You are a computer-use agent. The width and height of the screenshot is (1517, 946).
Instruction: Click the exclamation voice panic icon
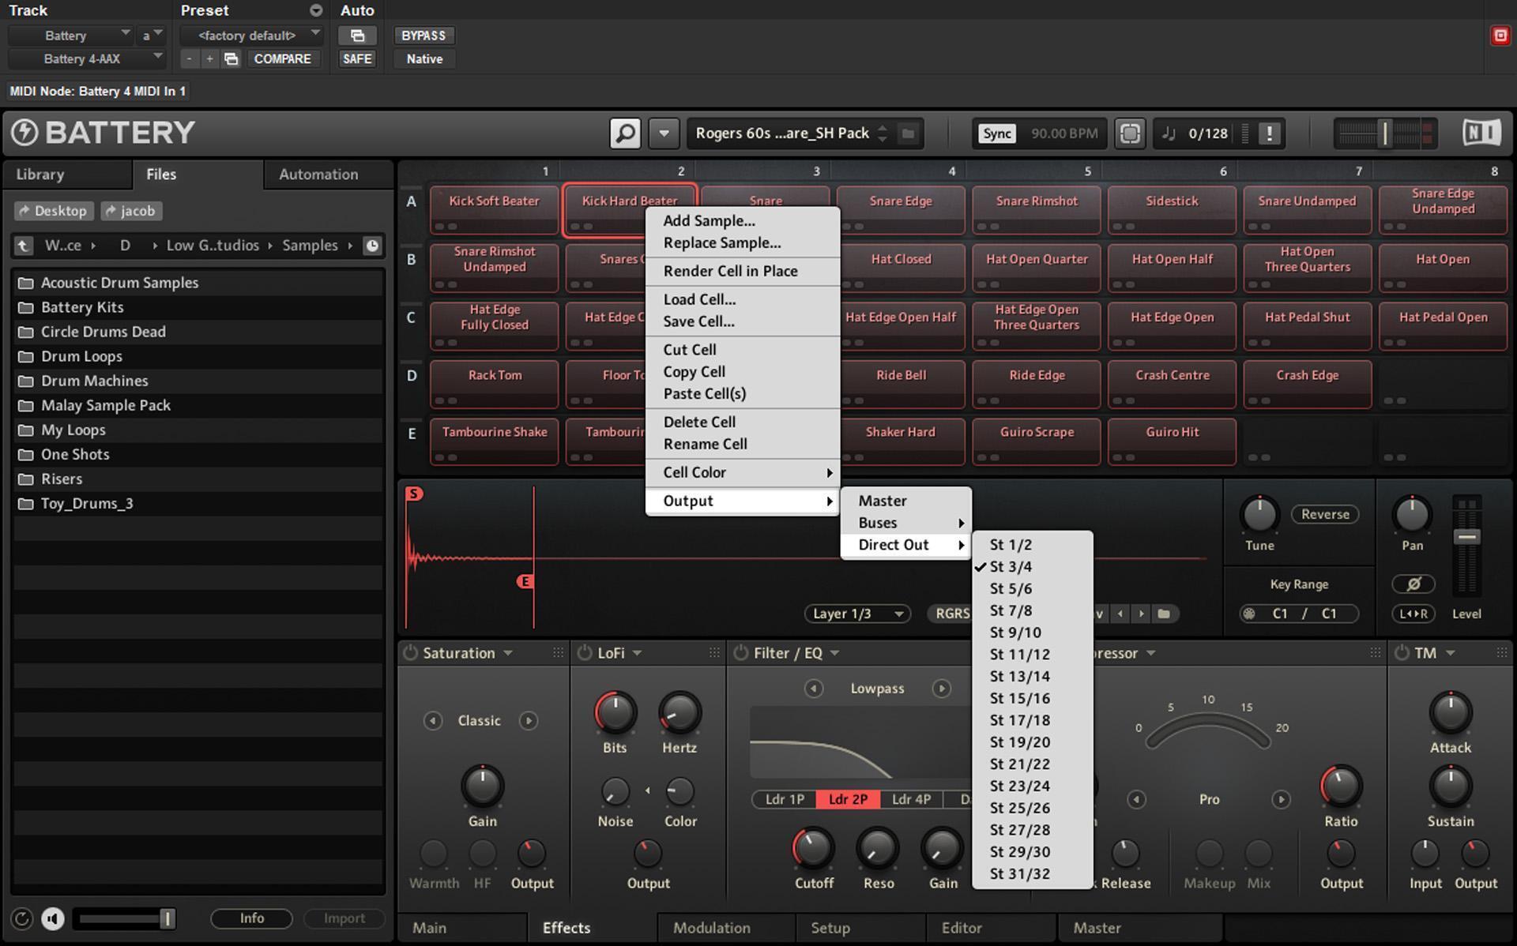coord(1269,133)
